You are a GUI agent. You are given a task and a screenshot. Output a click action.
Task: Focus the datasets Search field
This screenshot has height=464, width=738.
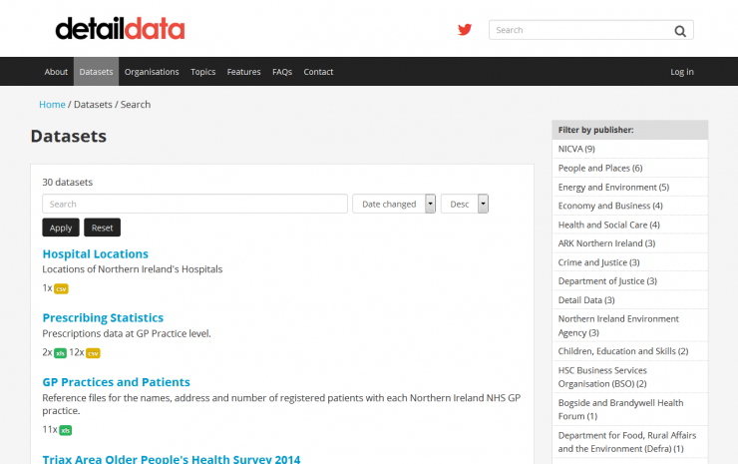[194, 204]
